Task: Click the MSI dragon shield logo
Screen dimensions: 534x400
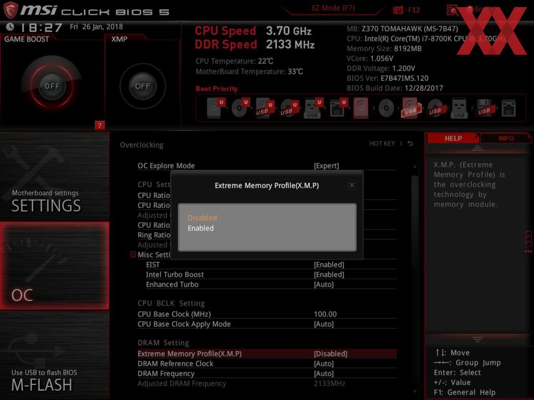Action: [10, 10]
